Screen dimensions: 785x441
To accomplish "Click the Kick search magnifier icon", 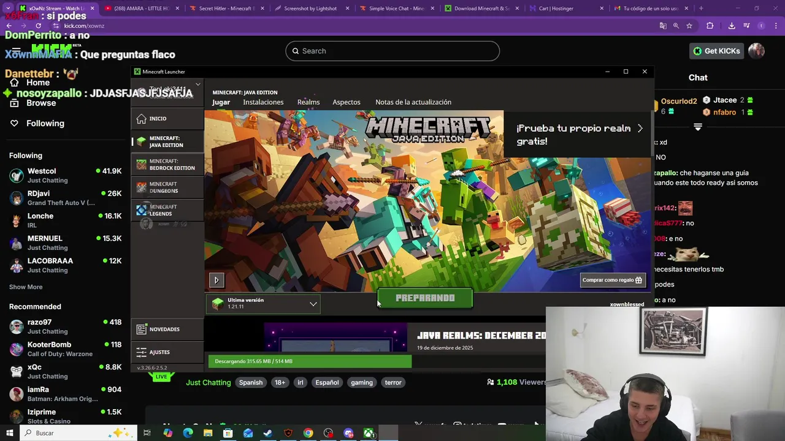I will point(295,51).
